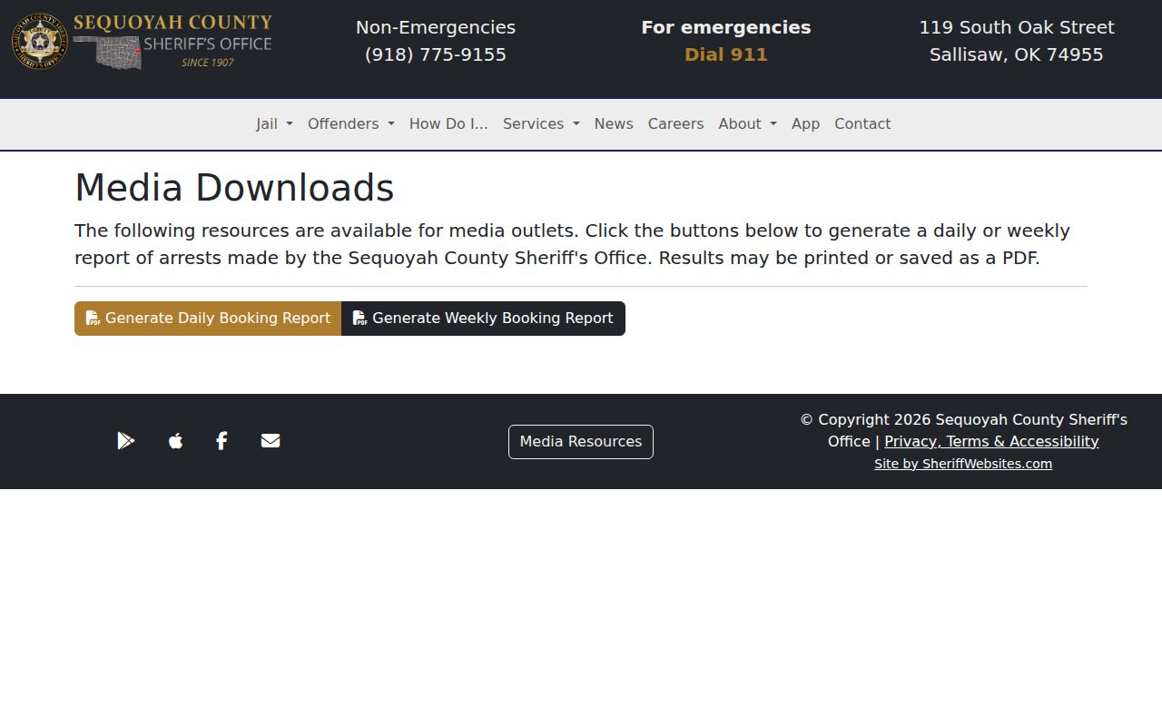Go to the News page
Image resolution: width=1162 pixels, height=726 pixels.
[x=614, y=124]
